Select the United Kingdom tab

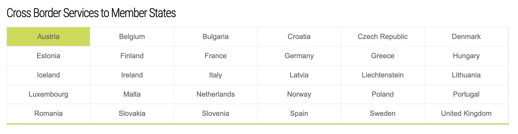(x=466, y=113)
